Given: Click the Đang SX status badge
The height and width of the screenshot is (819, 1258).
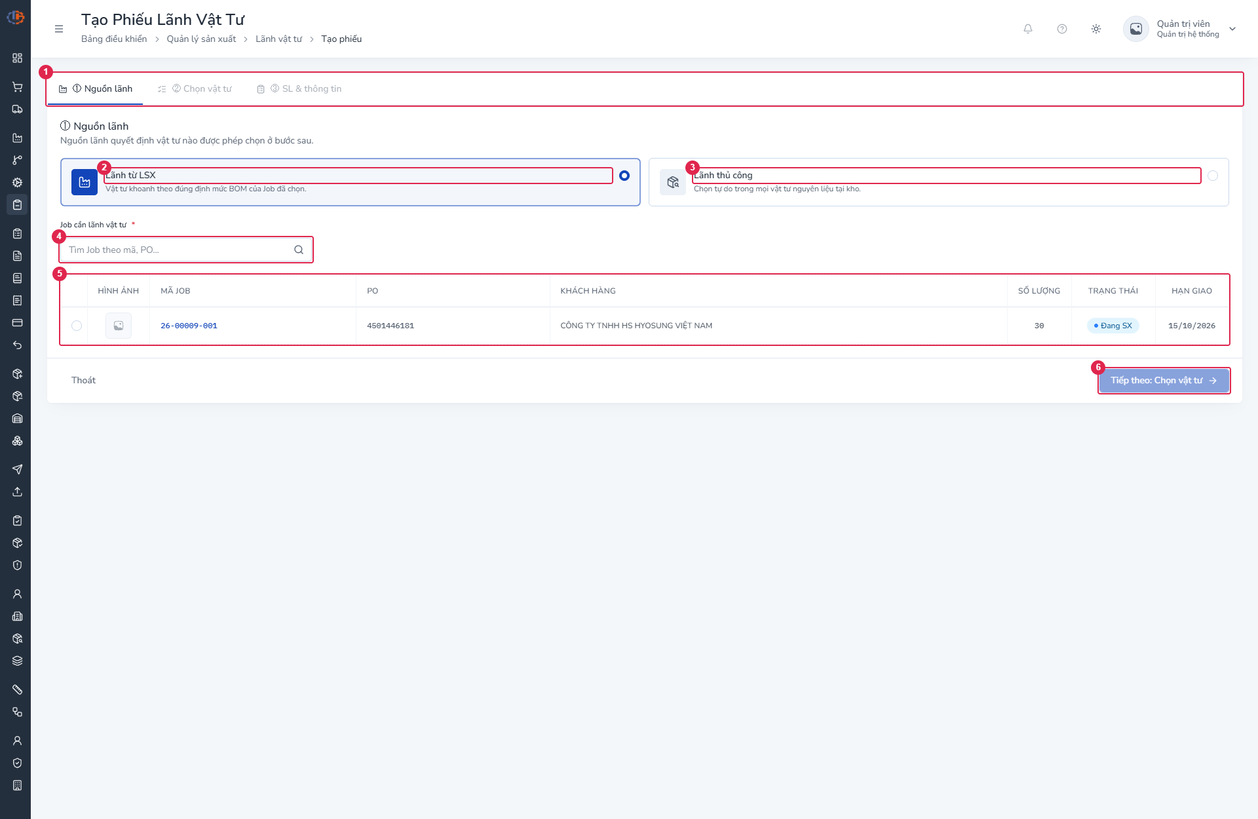Looking at the screenshot, I should (x=1113, y=326).
